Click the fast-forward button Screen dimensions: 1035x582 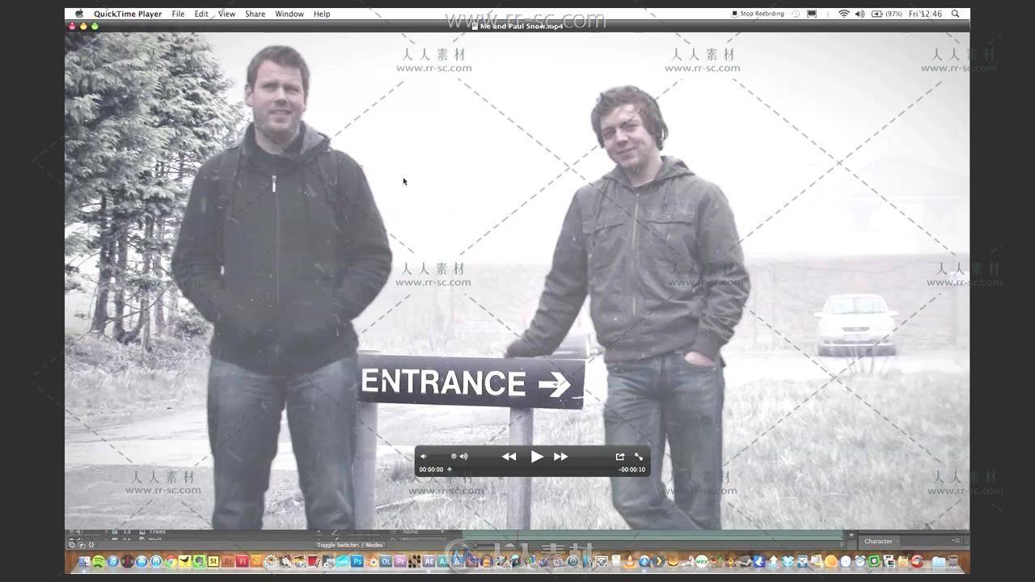(561, 457)
